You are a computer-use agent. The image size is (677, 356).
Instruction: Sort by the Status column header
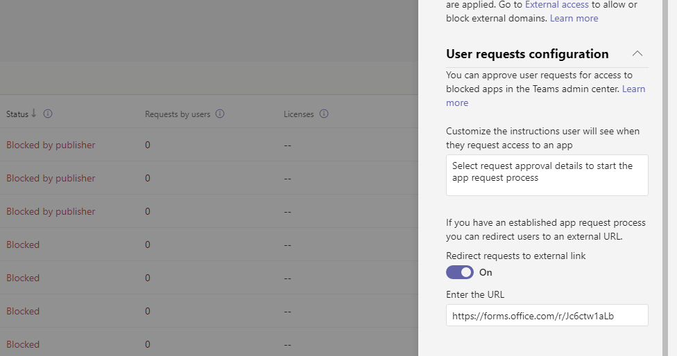(x=17, y=114)
